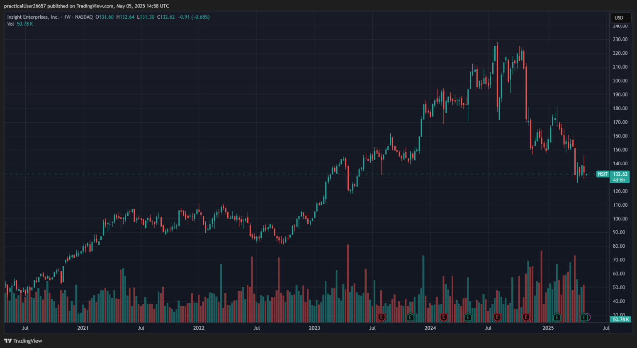
Task: Select the Vol indicator legend label
Action: click(11, 24)
